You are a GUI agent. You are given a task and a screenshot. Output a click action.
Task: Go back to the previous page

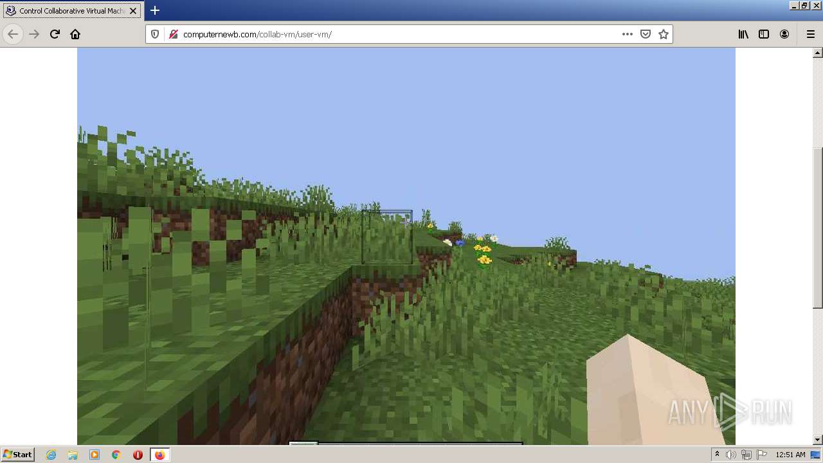coord(13,34)
